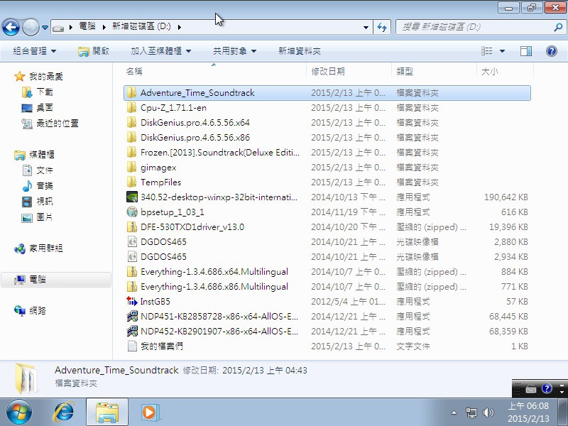Open the volume speaker tray icon
This screenshot has height=426, width=568.
click(x=488, y=413)
